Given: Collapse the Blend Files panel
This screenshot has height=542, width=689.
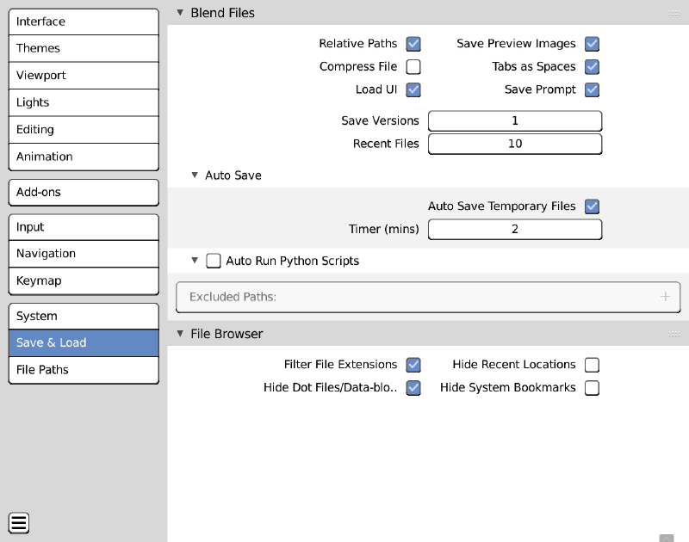Looking at the screenshot, I should 180,13.
